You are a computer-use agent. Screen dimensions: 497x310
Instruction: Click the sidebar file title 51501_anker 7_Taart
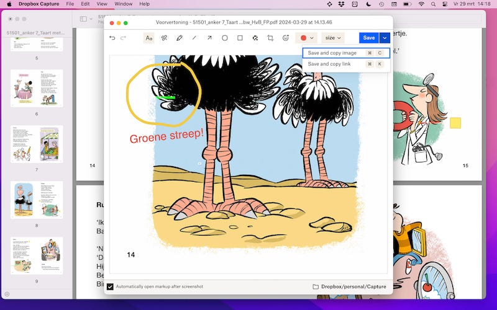click(35, 33)
